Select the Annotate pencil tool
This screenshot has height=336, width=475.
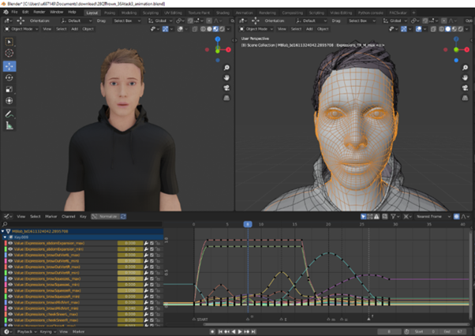click(x=9, y=114)
